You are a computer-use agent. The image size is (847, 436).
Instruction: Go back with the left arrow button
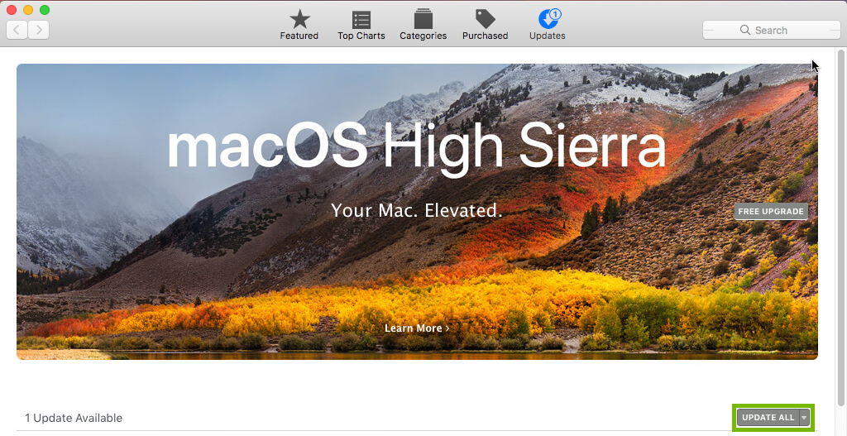(x=17, y=30)
